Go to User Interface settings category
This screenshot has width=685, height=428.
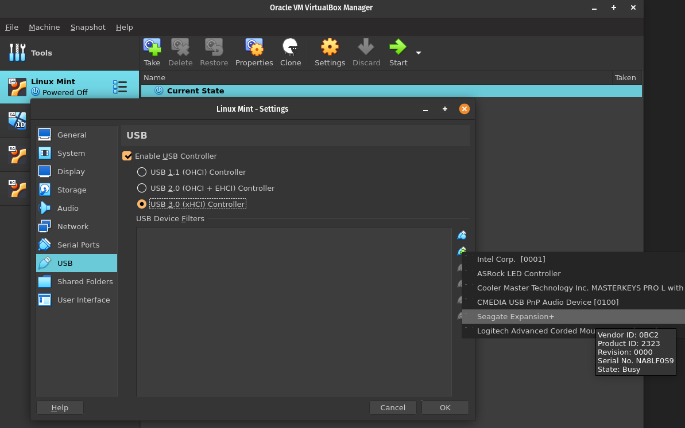coord(76,300)
